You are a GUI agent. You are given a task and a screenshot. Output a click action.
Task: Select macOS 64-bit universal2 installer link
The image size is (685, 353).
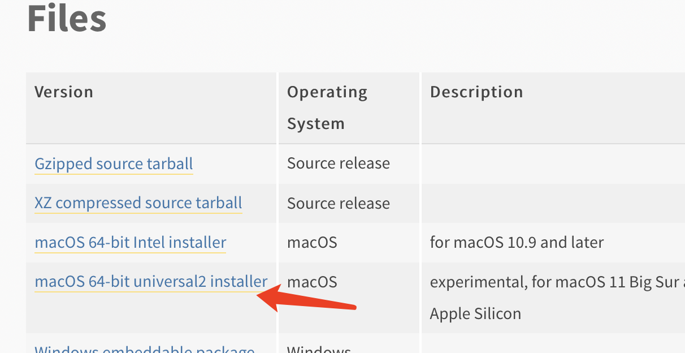[151, 282]
